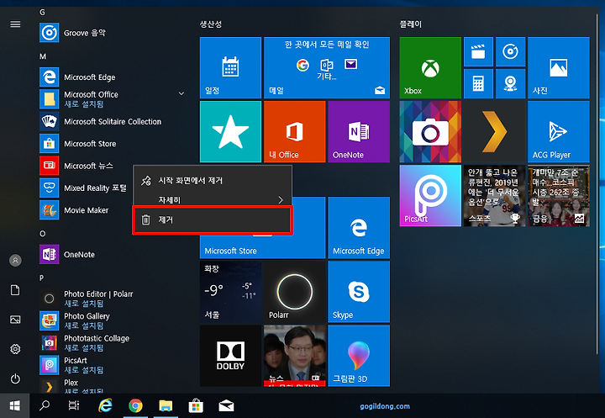Image resolution: width=605 pixels, height=418 pixels.
Task: Expand the Start menu hamburger button
Action: tap(15, 24)
